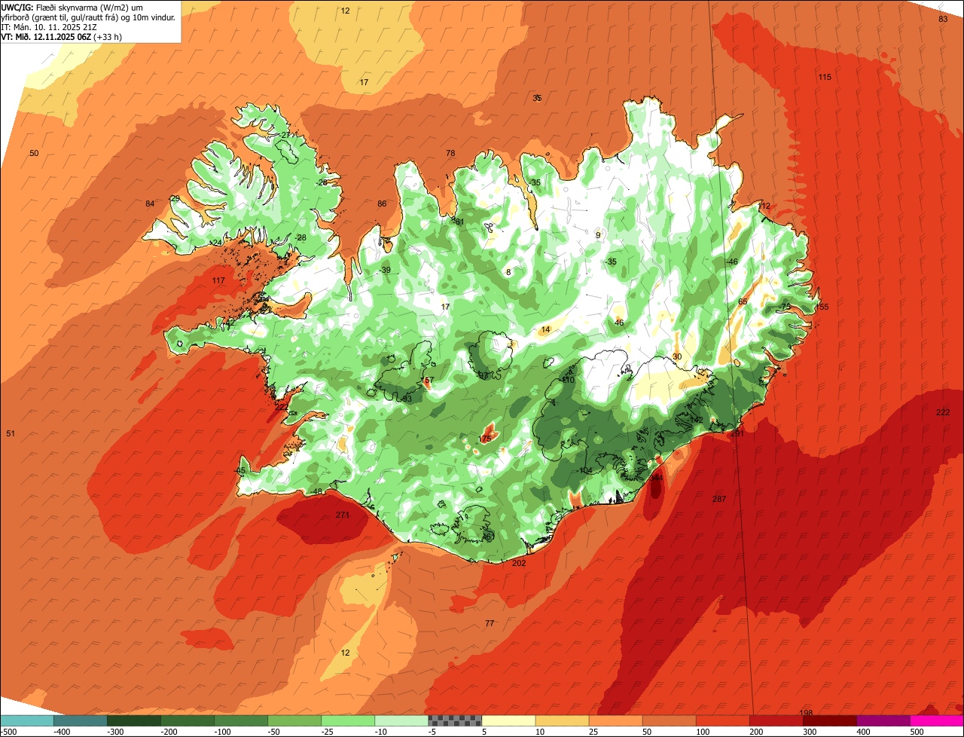
Task: Click the map value 110 on the glacier's west edge
Action: point(568,381)
